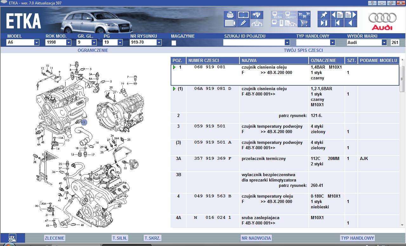Click the POZ. column header

(x=178, y=60)
